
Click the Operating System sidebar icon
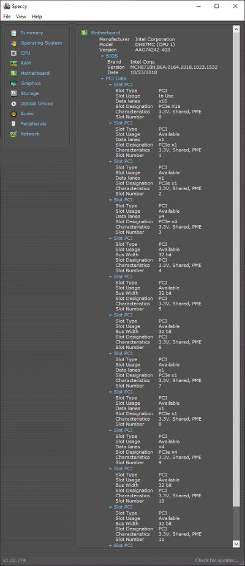point(13,43)
